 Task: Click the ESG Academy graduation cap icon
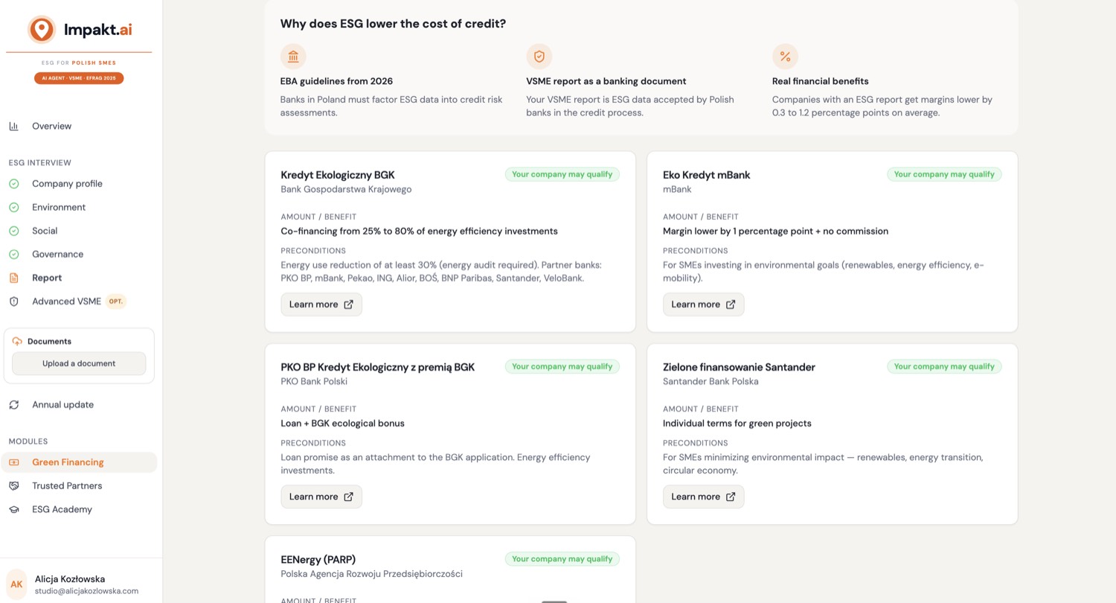(13, 510)
